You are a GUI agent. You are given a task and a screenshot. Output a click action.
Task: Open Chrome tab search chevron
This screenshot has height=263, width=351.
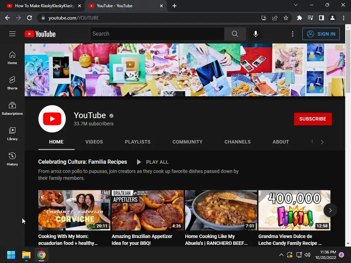pos(296,5)
